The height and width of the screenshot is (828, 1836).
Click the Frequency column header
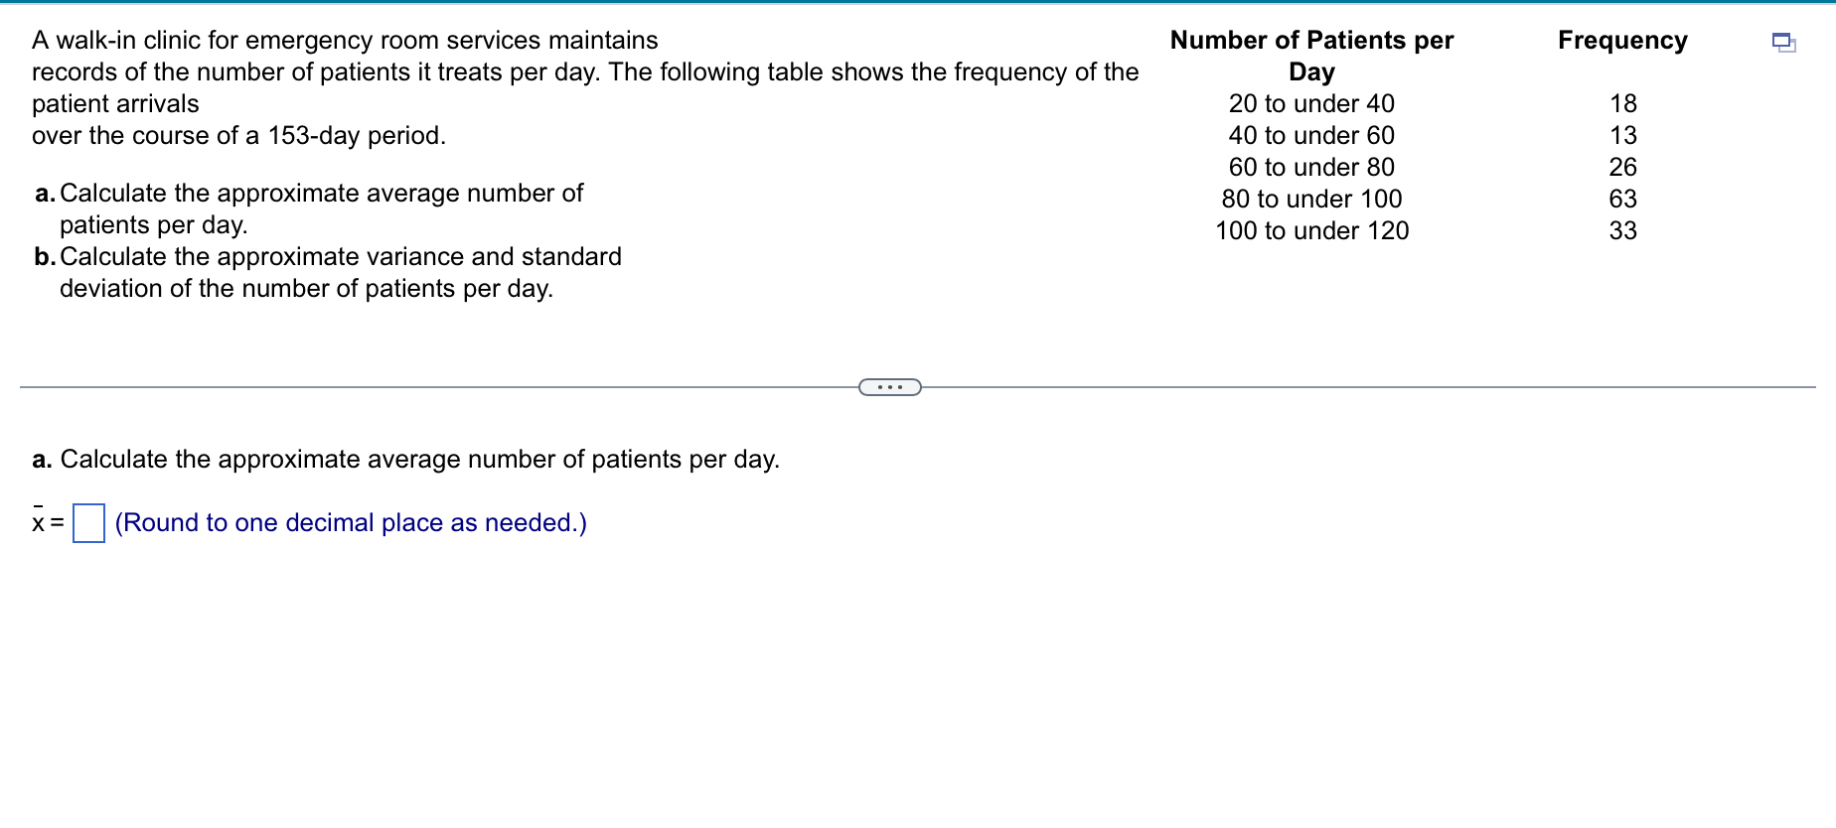(x=1621, y=41)
